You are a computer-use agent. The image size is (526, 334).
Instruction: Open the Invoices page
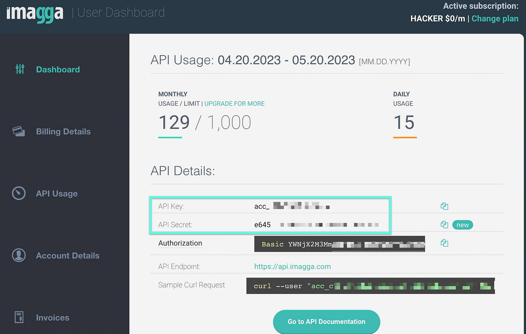click(x=52, y=318)
